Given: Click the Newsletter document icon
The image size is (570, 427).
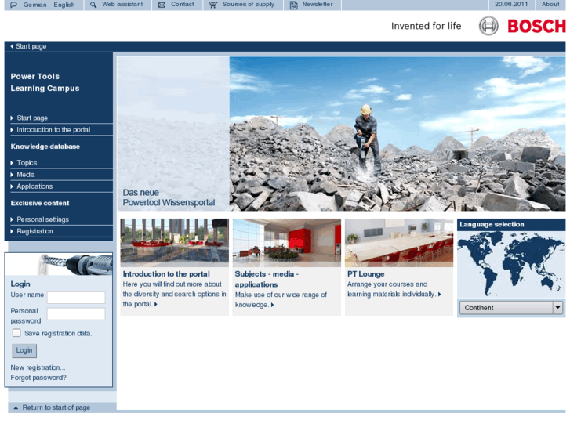Looking at the screenshot, I should click(x=293, y=5).
